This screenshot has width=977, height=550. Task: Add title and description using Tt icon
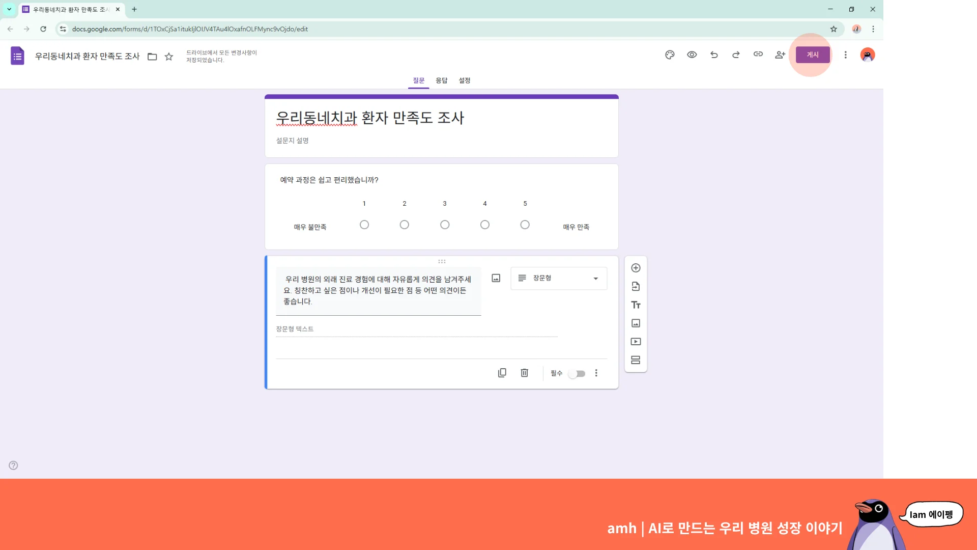pos(636,305)
